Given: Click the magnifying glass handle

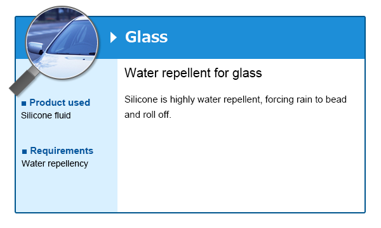Looking at the screenshot, I should coord(24,82).
